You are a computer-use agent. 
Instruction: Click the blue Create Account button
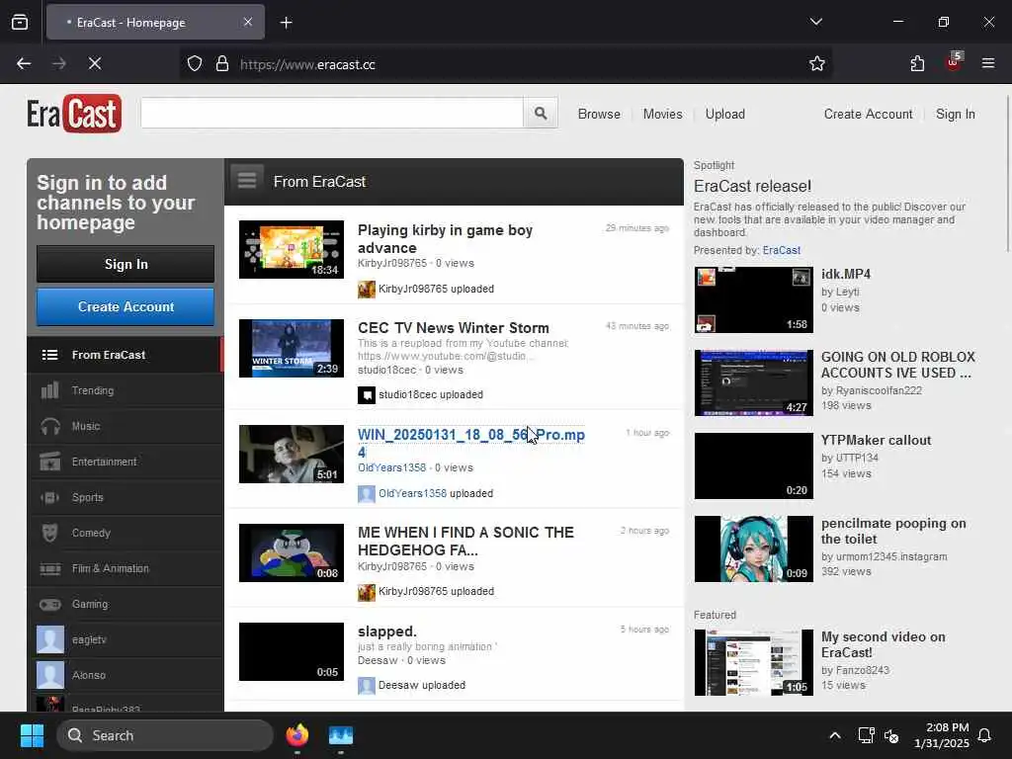pyautogui.click(x=126, y=306)
